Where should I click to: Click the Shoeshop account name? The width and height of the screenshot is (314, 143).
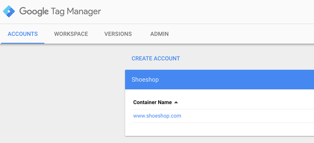(145, 79)
